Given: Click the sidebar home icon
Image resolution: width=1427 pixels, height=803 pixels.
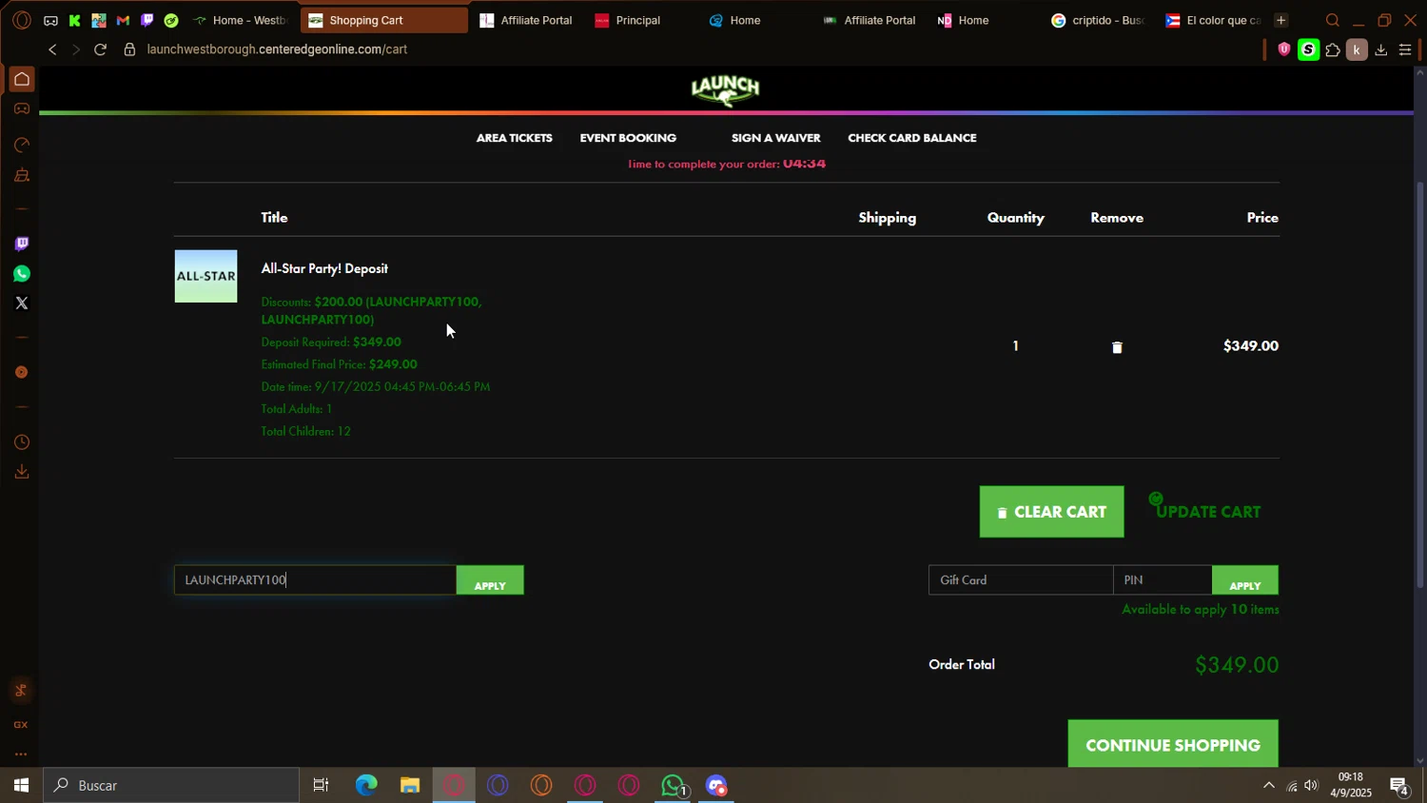Looking at the screenshot, I should coord(22,79).
